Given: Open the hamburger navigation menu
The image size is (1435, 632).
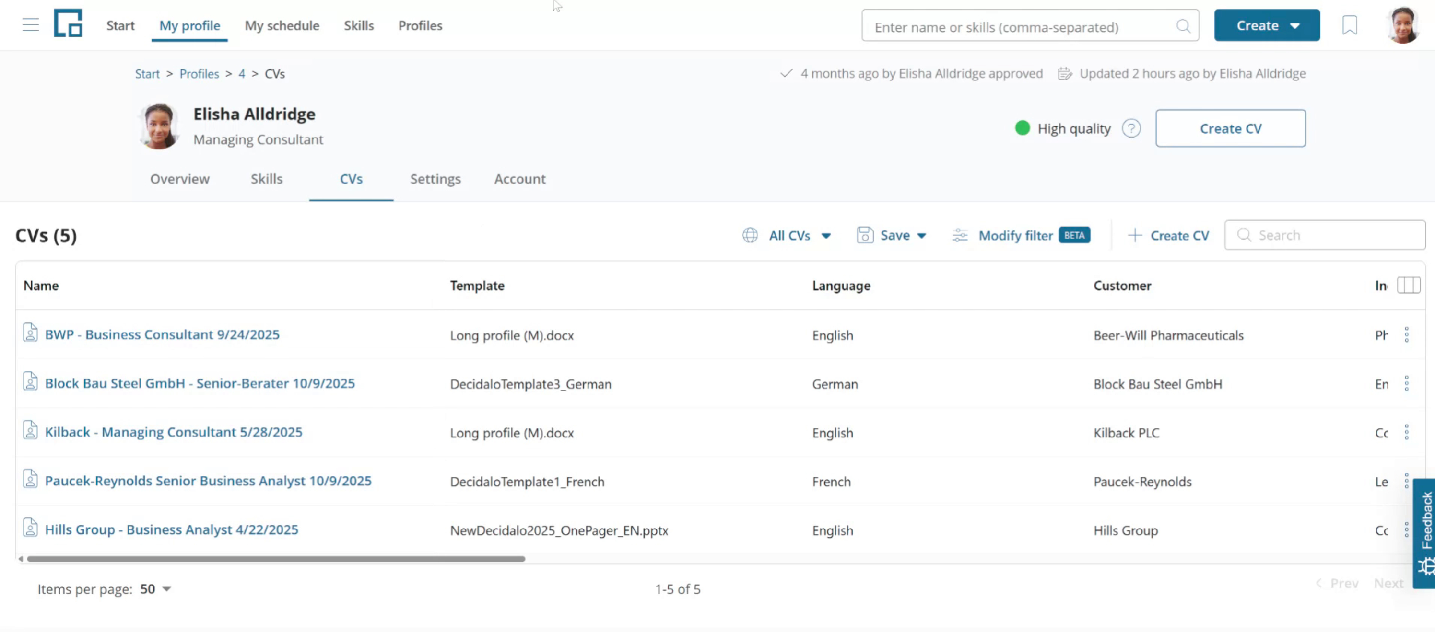Looking at the screenshot, I should [31, 25].
